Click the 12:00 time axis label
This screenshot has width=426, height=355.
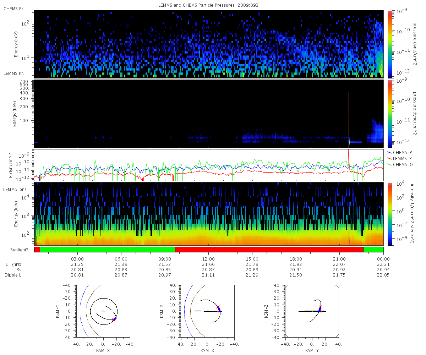[208, 259]
